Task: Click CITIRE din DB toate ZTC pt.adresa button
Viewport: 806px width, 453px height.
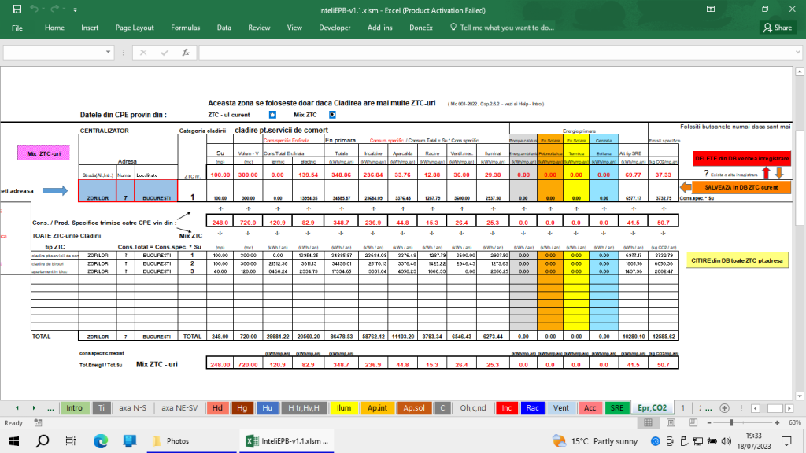Action: [x=737, y=260]
